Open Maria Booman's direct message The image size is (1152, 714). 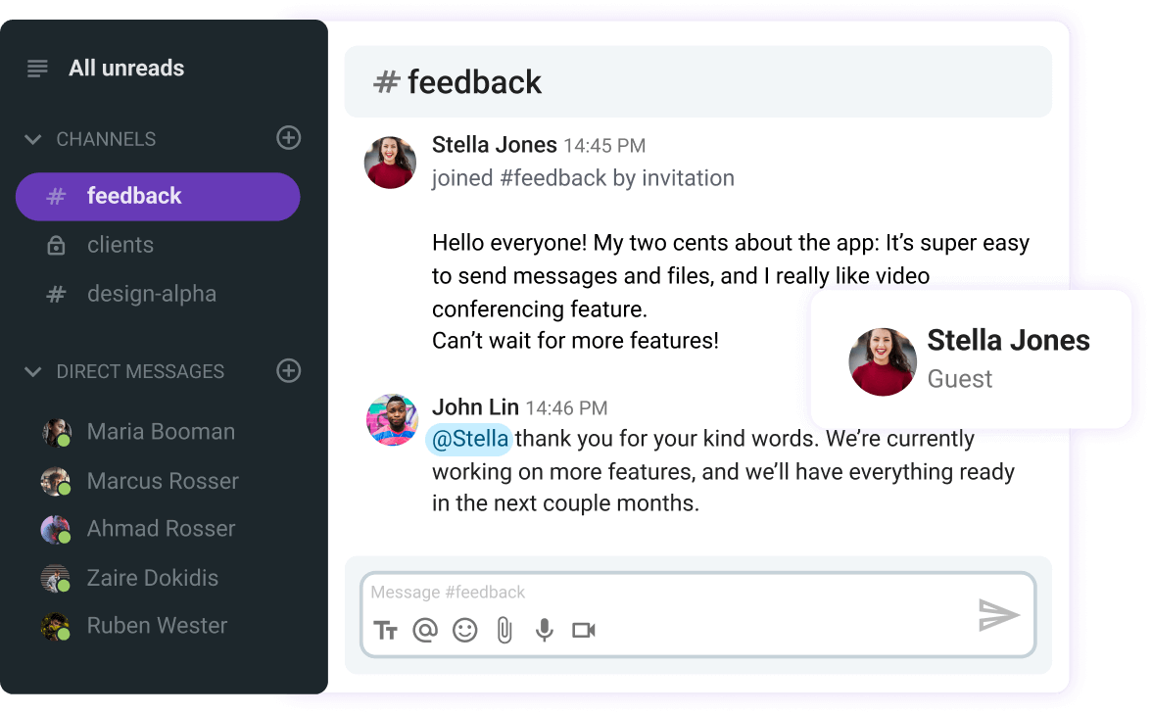(161, 431)
